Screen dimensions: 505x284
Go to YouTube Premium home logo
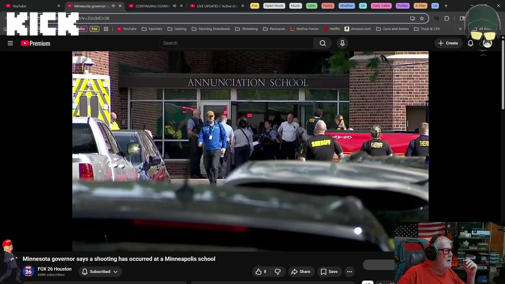click(x=36, y=43)
